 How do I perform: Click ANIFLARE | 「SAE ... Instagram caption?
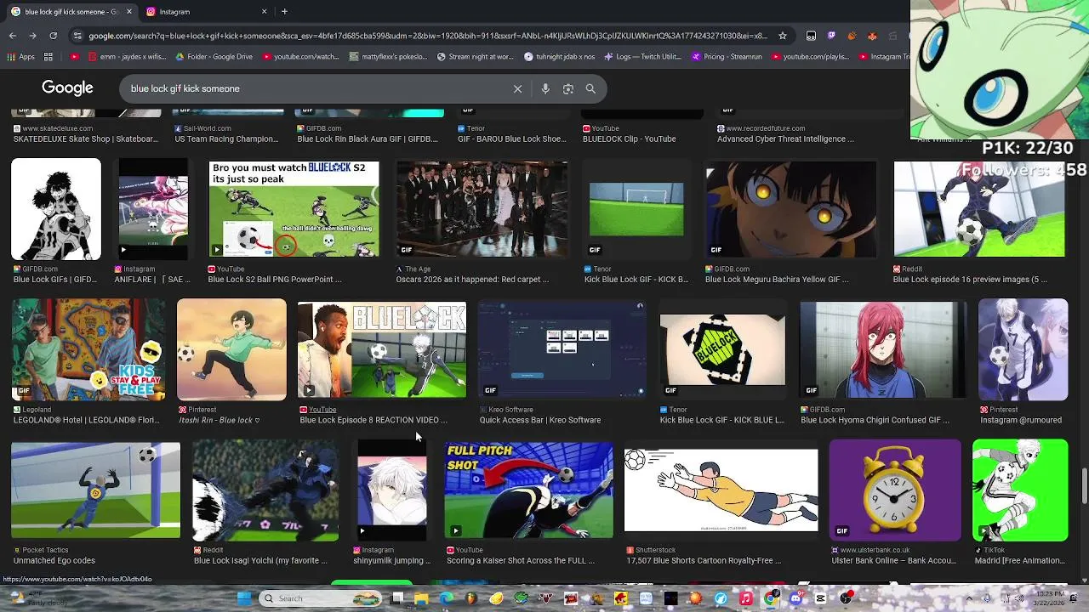(152, 279)
